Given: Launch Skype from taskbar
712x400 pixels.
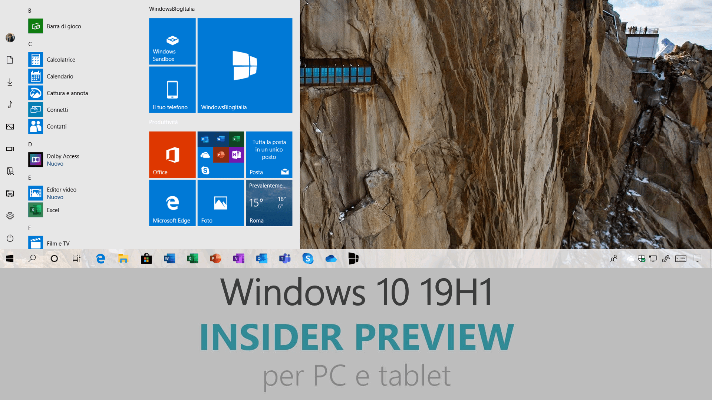Looking at the screenshot, I should point(308,259).
